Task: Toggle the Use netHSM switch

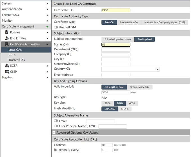Action: (x=56, y=27)
